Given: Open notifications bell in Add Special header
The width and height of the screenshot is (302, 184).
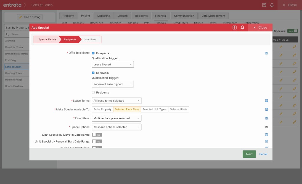Looking at the screenshot, I should coord(242,27).
